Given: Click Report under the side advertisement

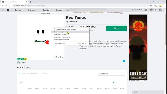Looking at the screenshot, I should tap(146, 81).
